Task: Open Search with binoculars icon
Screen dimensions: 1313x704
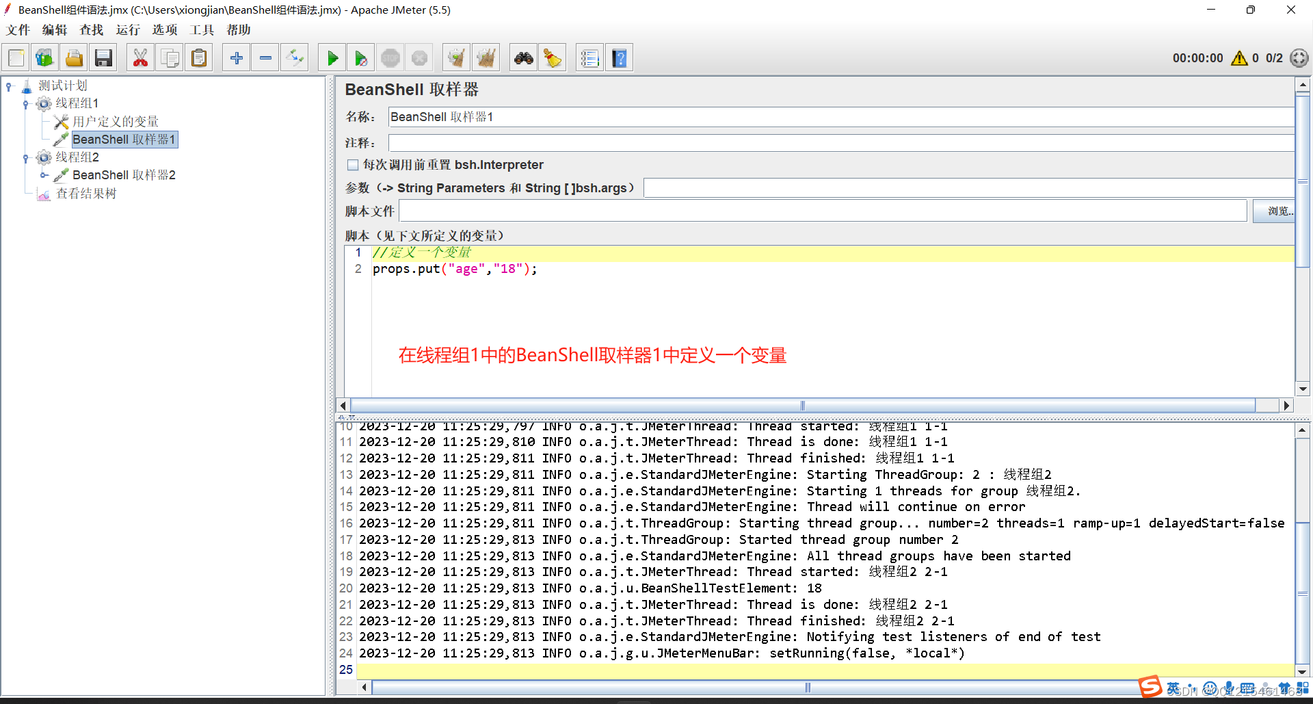Action: [524, 58]
